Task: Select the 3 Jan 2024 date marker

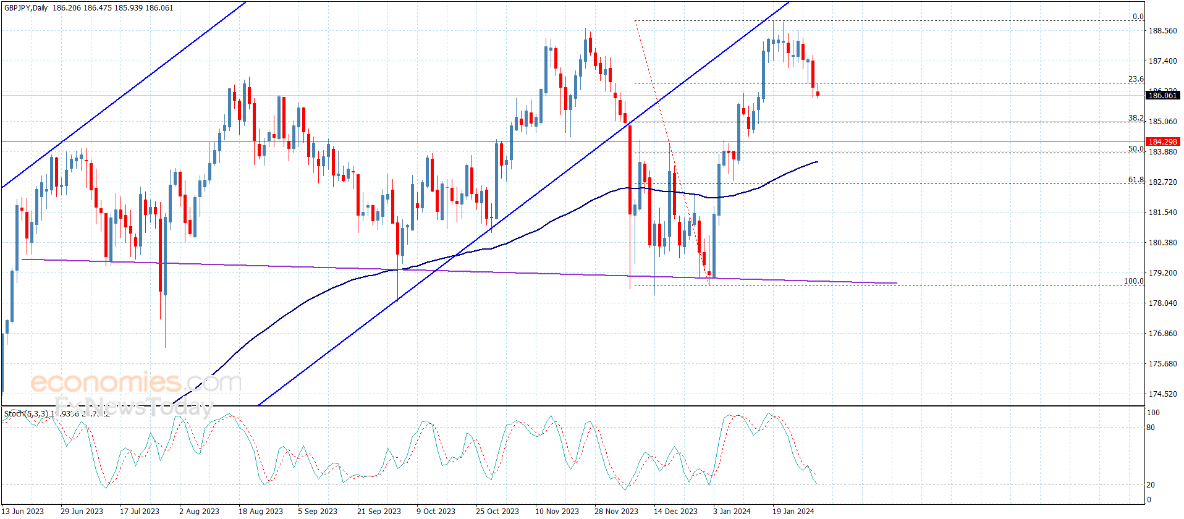Action: click(732, 511)
